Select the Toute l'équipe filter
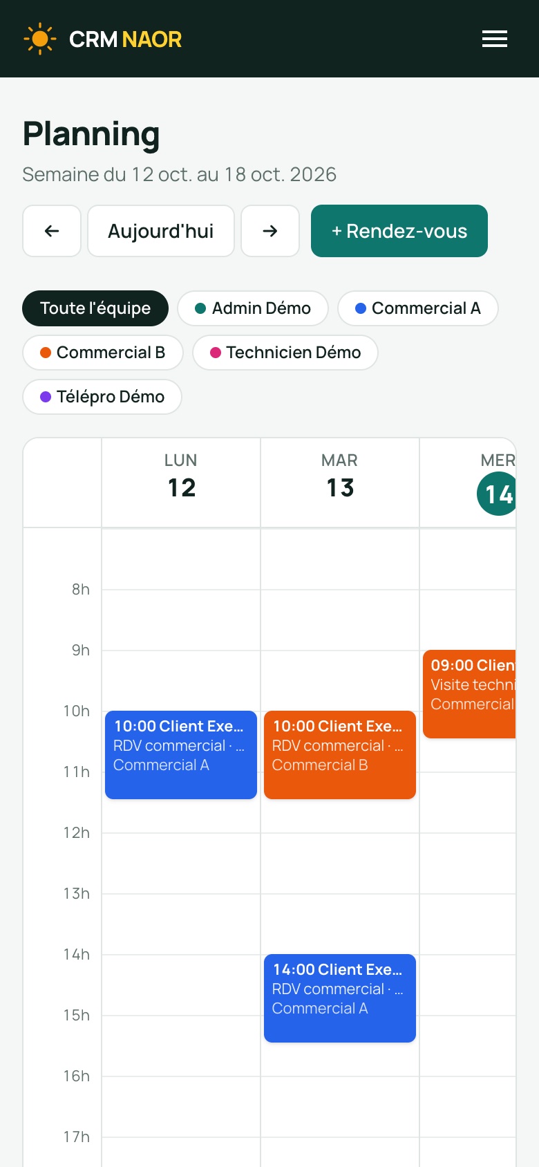Screen dimensions: 539x1167 click(x=95, y=308)
